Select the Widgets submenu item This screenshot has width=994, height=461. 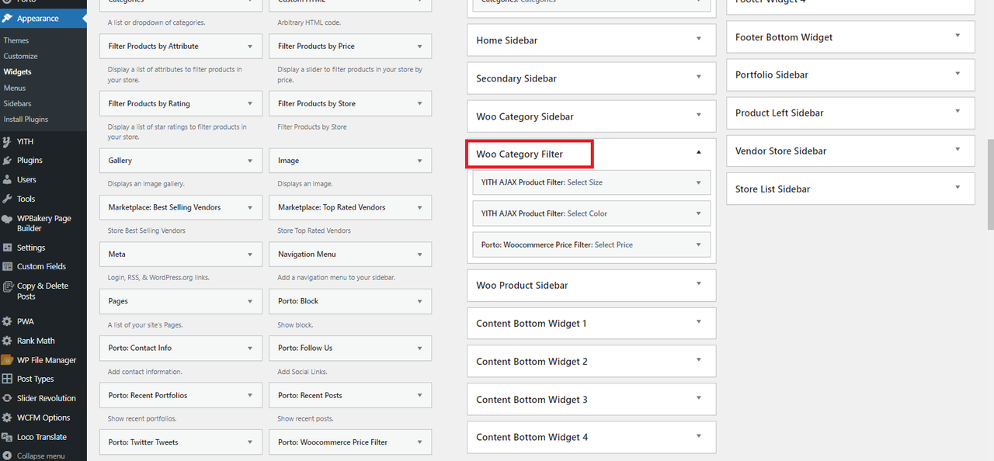coord(18,72)
